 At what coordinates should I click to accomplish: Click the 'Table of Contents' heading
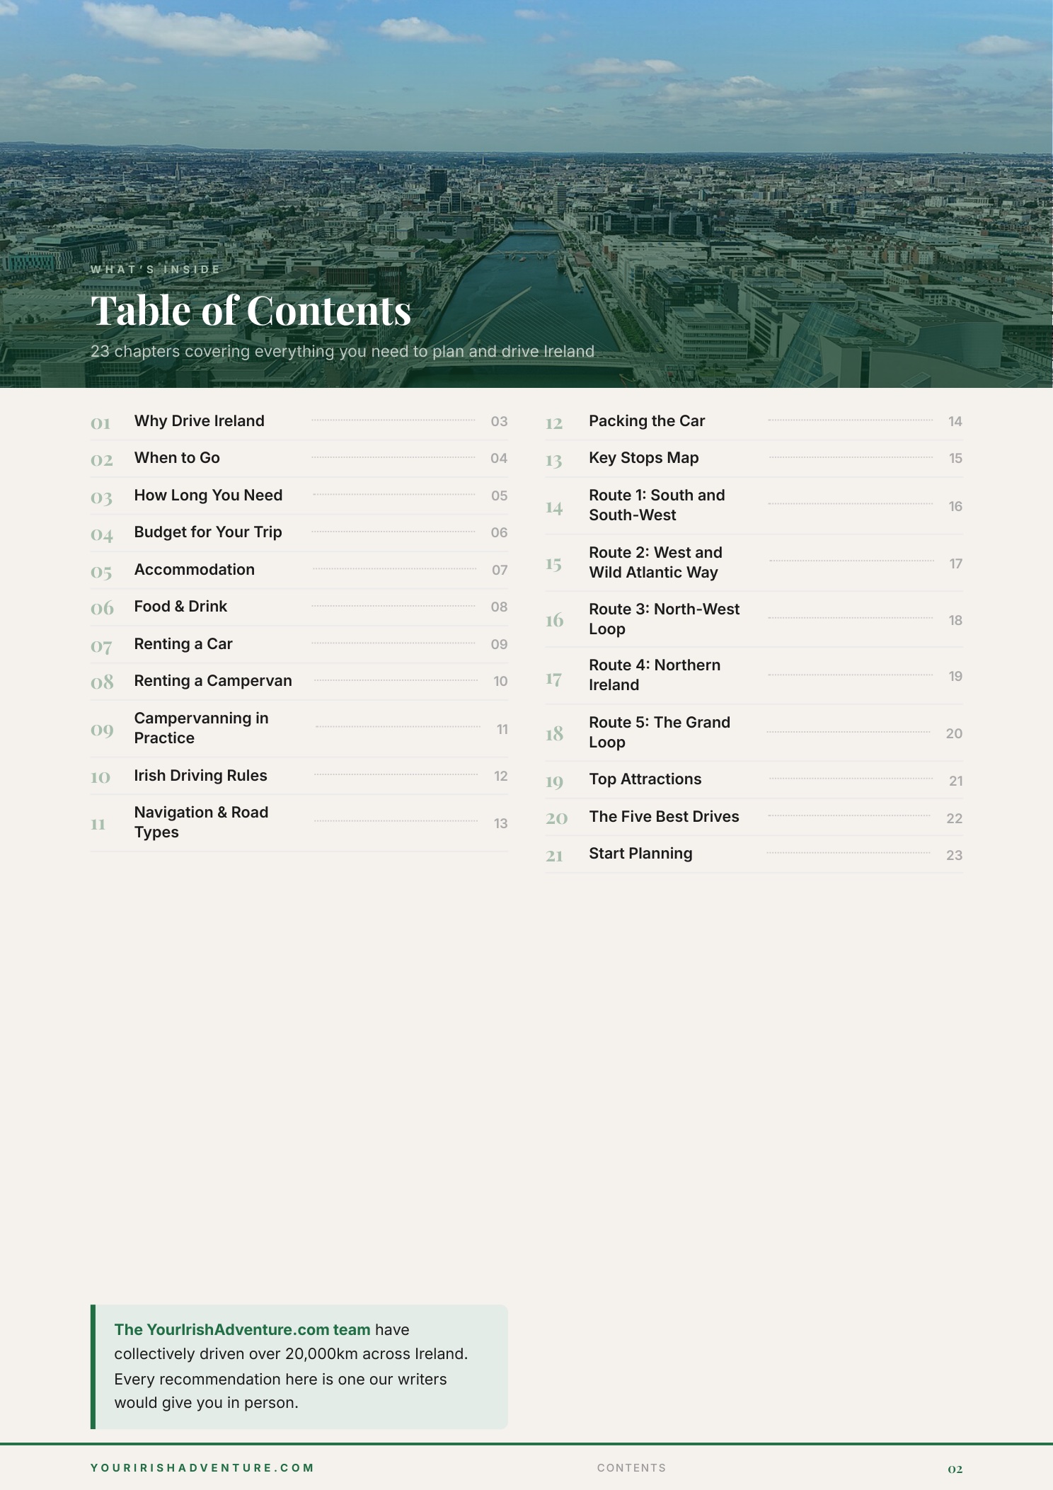(251, 311)
